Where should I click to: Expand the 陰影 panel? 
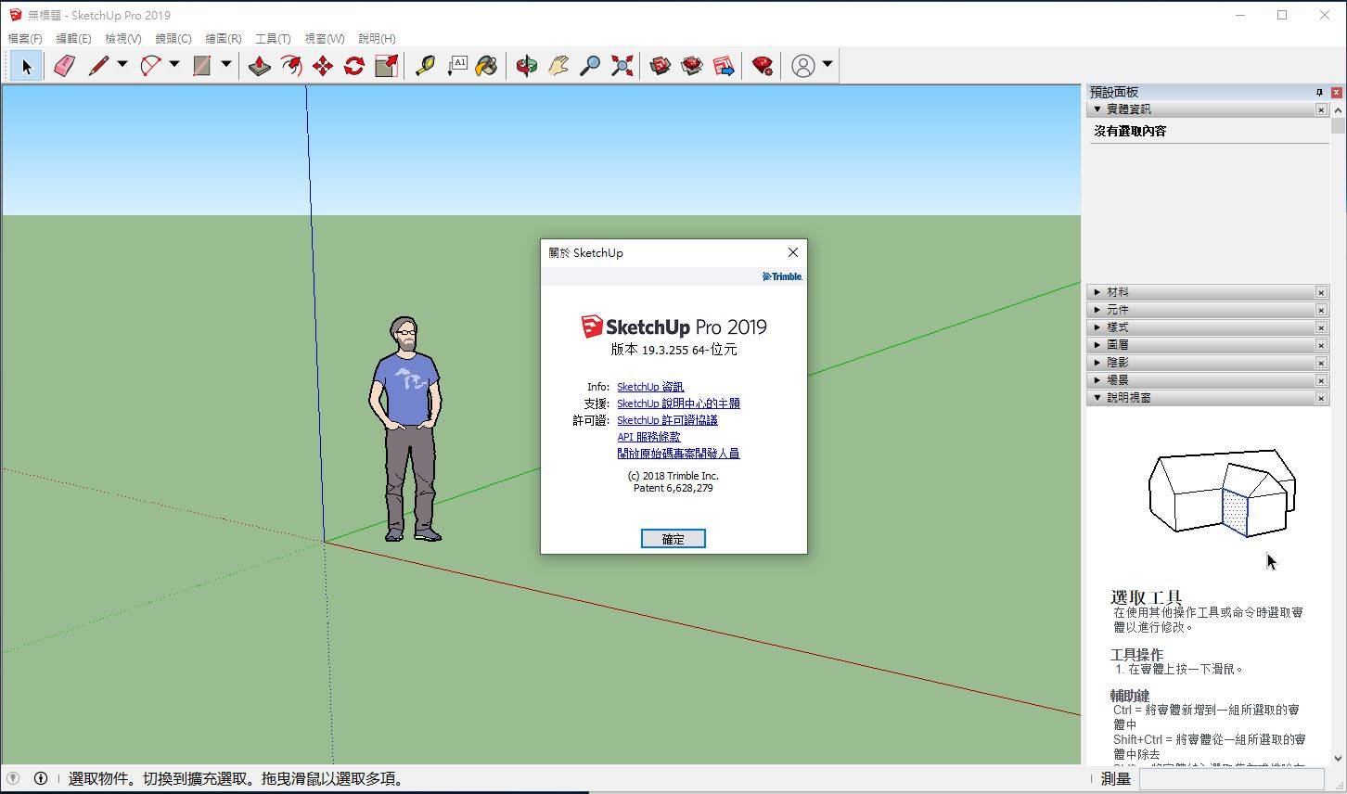(1097, 363)
